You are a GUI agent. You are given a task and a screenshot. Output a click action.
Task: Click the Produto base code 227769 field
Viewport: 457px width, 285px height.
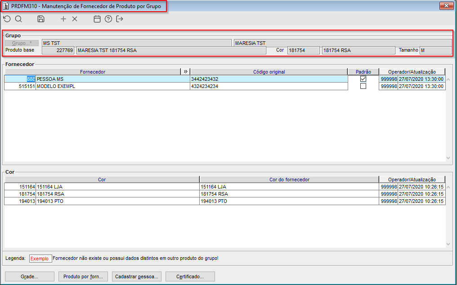[x=58, y=50]
